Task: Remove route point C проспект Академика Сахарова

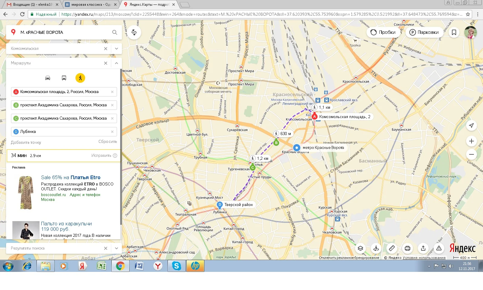Action: pyautogui.click(x=112, y=118)
